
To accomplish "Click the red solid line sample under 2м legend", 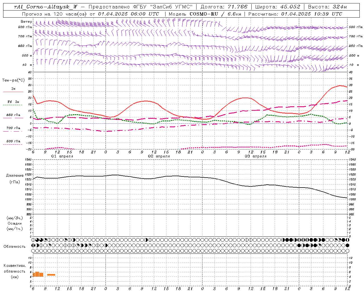I will (13, 92).
